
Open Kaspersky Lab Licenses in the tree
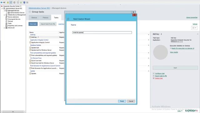pyautogui.click(x=15, y=26)
